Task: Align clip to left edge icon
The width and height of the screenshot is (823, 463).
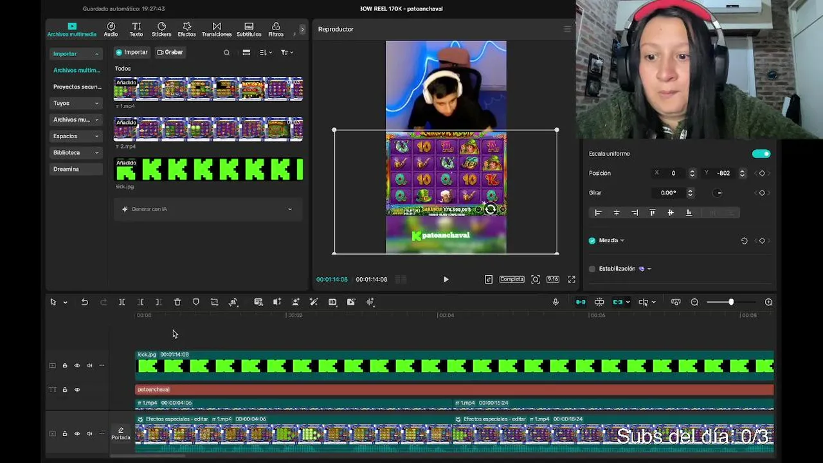Action: click(598, 213)
